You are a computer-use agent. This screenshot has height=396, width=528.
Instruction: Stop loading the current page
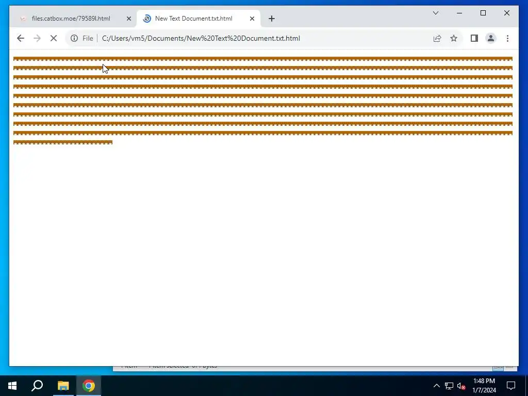click(54, 38)
